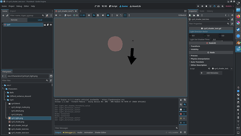Pause the running project in top toolbar

202,6
